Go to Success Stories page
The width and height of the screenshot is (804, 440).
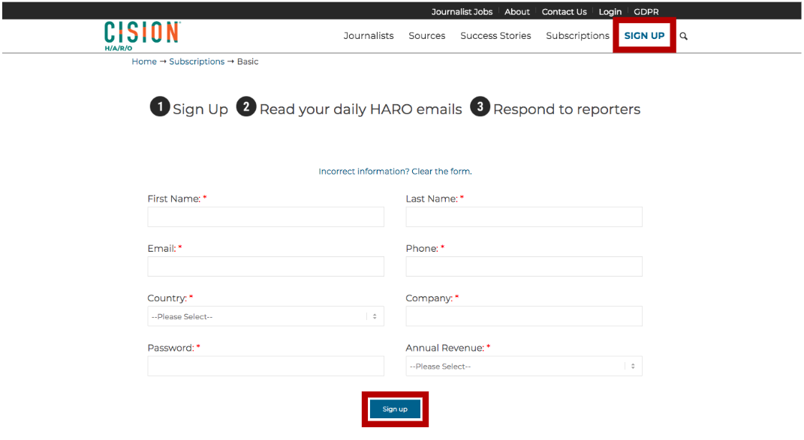tap(495, 36)
